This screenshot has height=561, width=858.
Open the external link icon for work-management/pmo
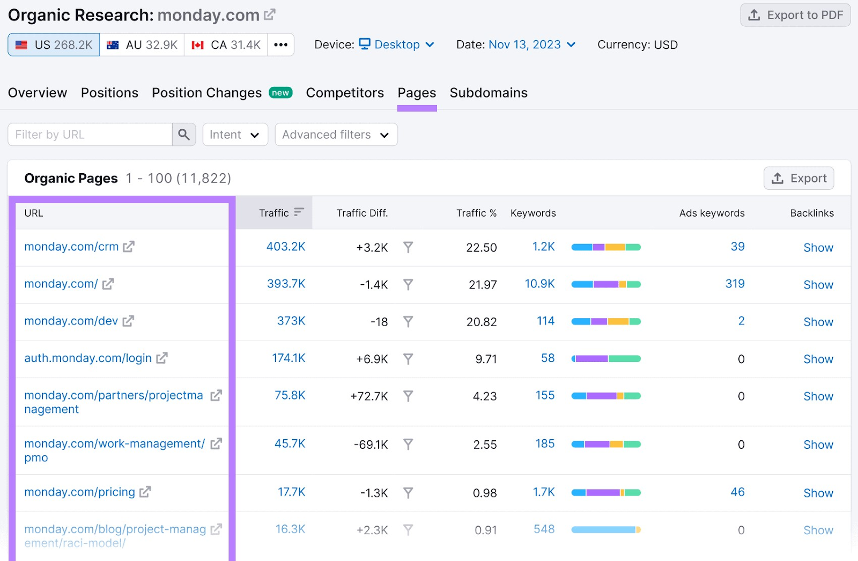coord(216,444)
